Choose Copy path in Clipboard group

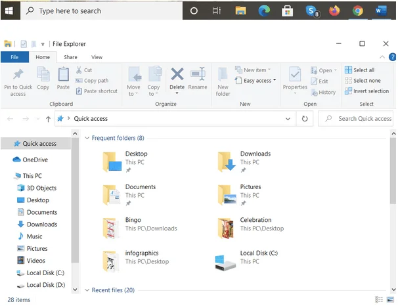[x=92, y=81]
